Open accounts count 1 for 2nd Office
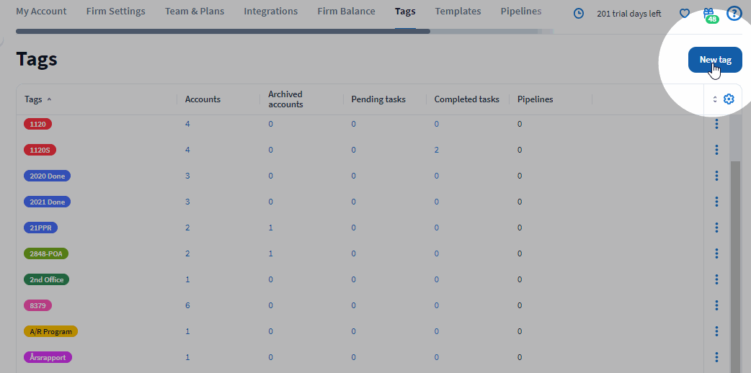The height and width of the screenshot is (373, 751). [x=187, y=279]
